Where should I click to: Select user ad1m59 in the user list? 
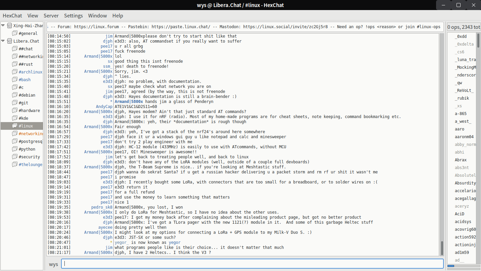[x=462, y=252]
